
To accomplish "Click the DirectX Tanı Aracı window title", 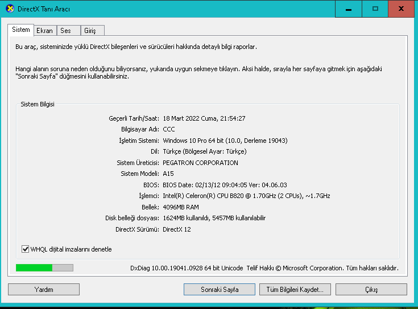I will [x=44, y=9].
